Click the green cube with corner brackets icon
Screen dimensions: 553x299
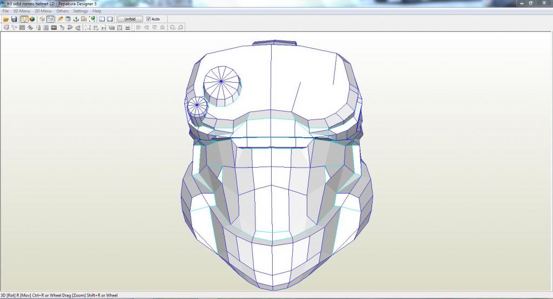coord(92,19)
